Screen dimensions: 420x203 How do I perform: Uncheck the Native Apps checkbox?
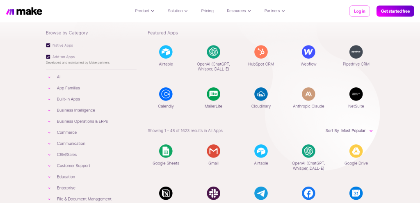(48, 46)
